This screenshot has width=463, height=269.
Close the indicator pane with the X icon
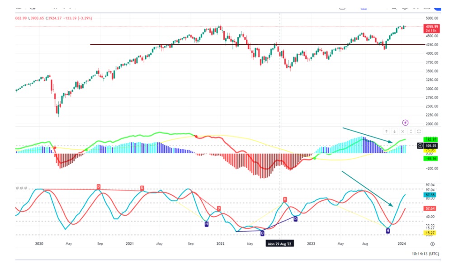[403, 132]
